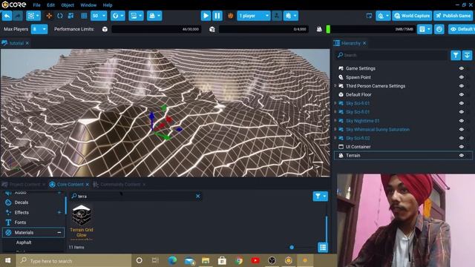The width and height of the screenshot is (475, 267).
Task: Open the terrain tools dropdown
Action: tap(154, 16)
